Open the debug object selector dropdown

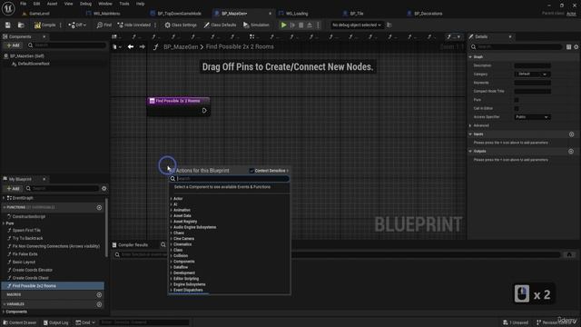(356, 25)
